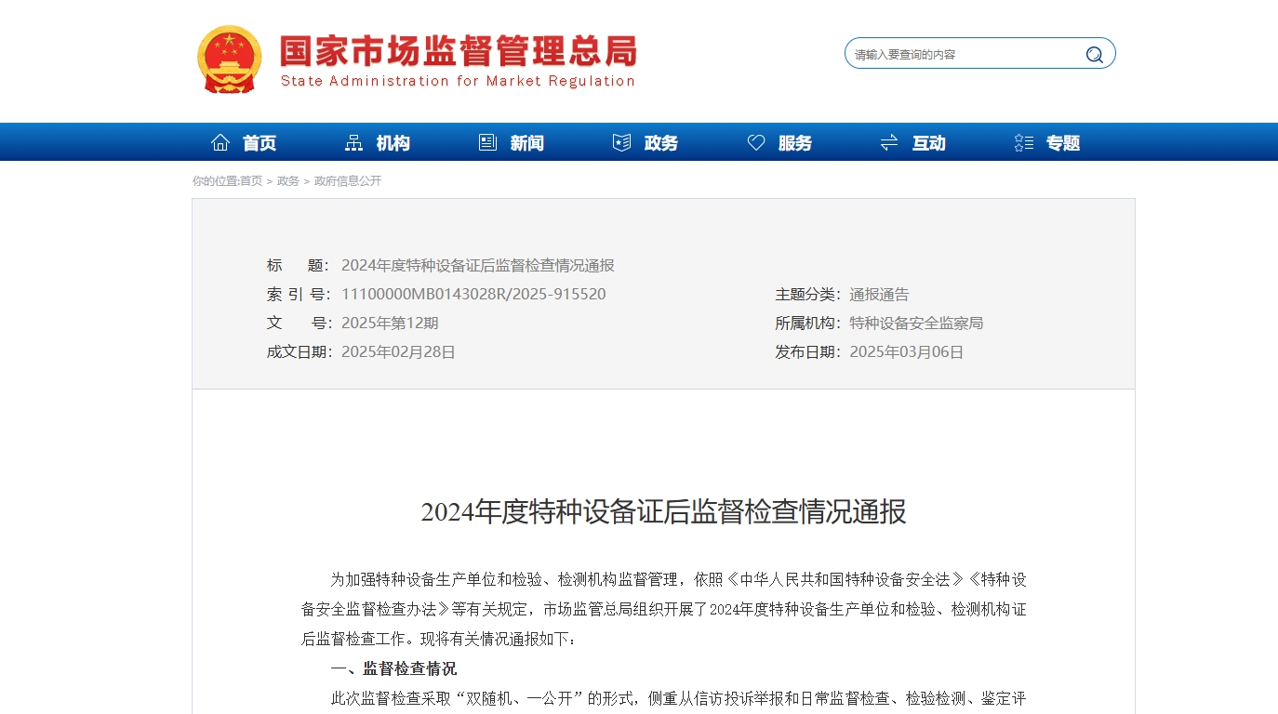Click the heart icon beside 服务
This screenshot has height=714, width=1278.
click(756, 142)
